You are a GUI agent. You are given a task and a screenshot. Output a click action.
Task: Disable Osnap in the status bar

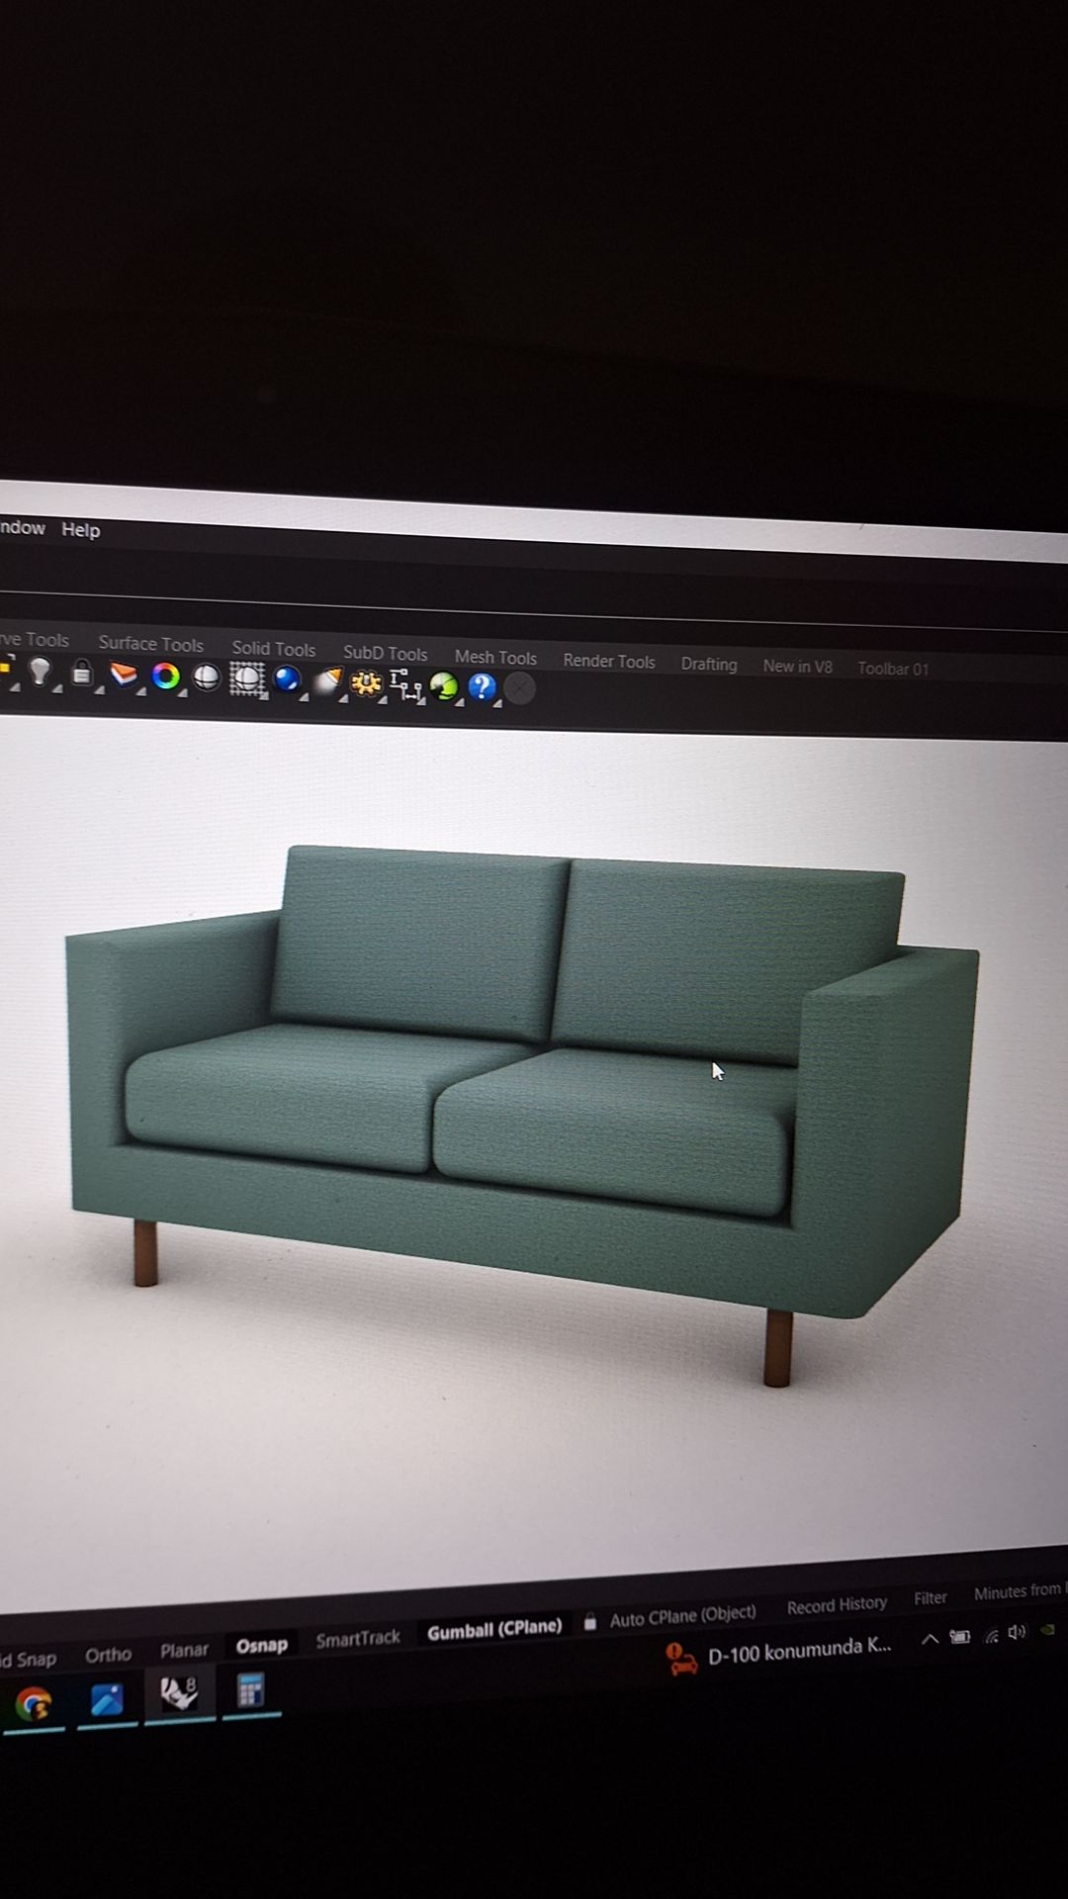coord(261,1645)
